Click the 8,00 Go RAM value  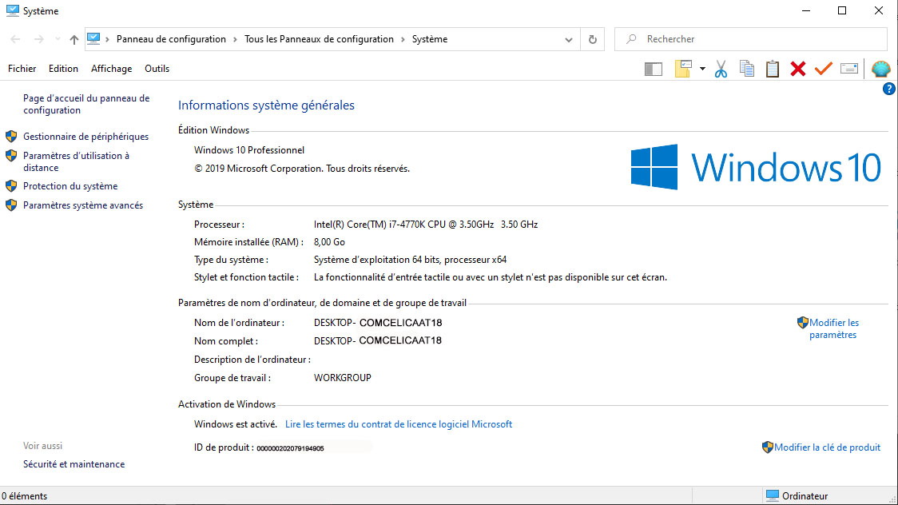click(x=329, y=242)
